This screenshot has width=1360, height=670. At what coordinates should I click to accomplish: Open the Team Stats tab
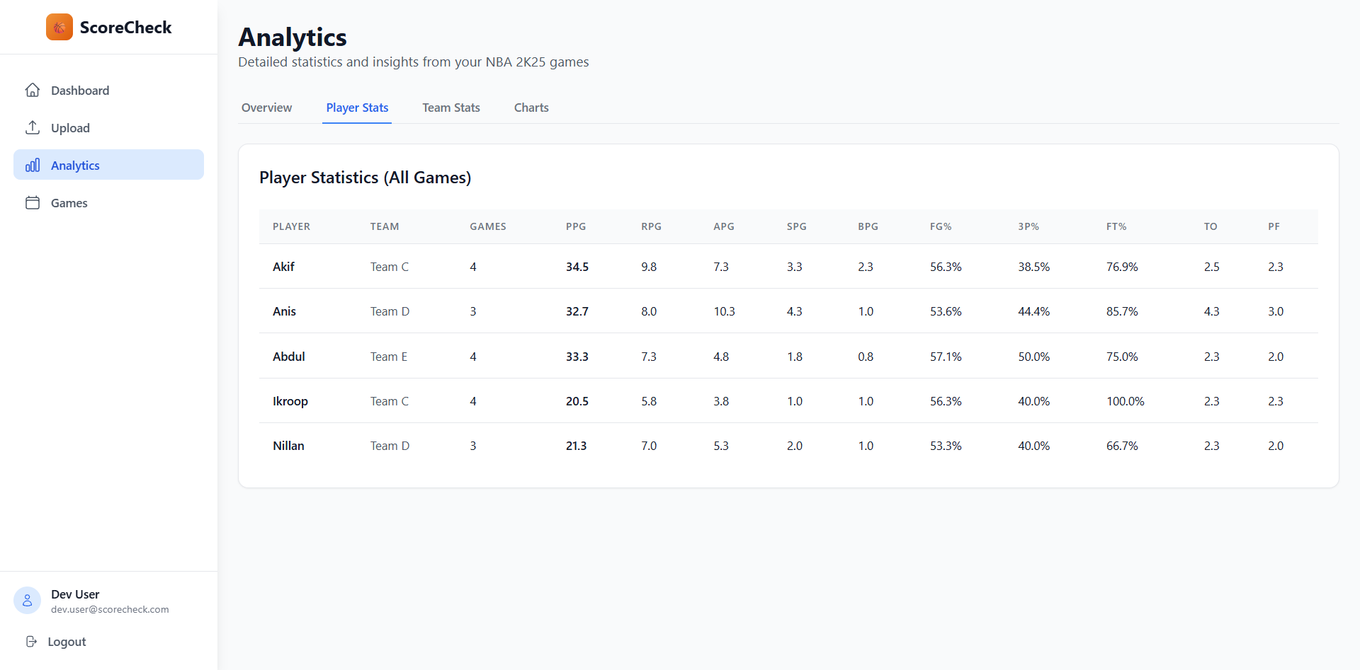pyautogui.click(x=451, y=108)
